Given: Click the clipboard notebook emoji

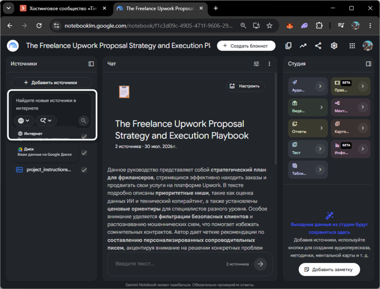Looking at the screenshot, I should pos(124,92).
